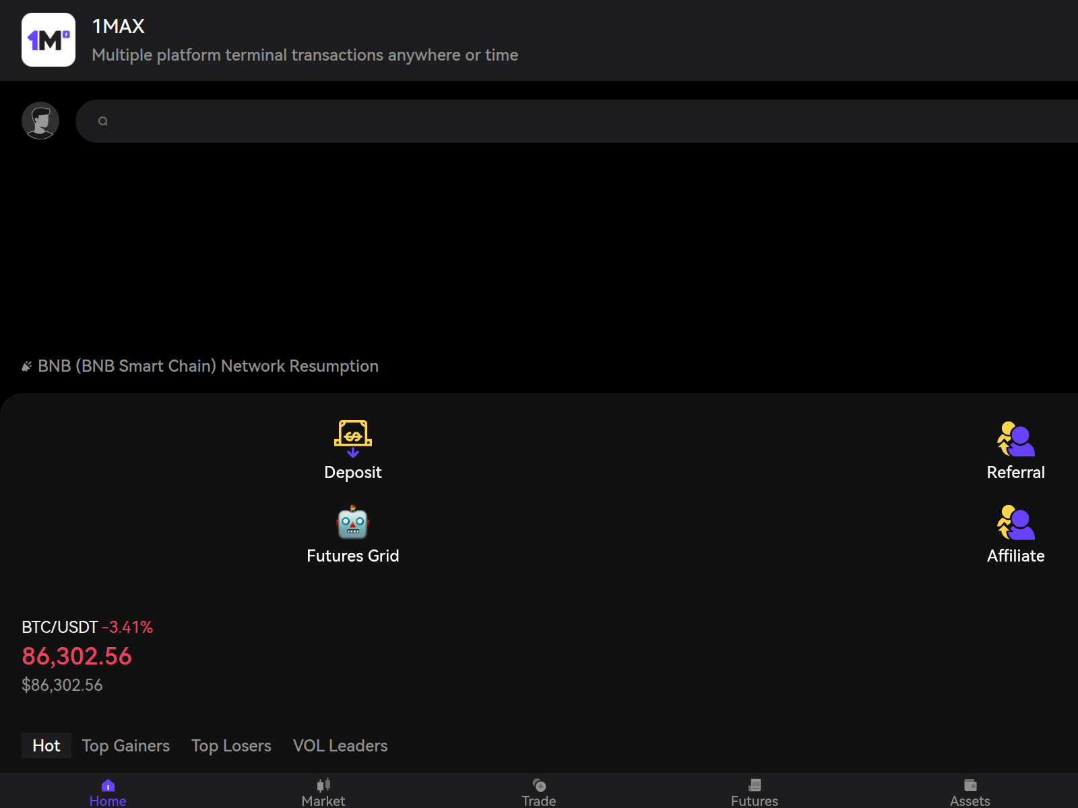Select the Futures icon in bottom bar
Image resolution: width=1078 pixels, height=808 pixels.
[x=754, y=784]
